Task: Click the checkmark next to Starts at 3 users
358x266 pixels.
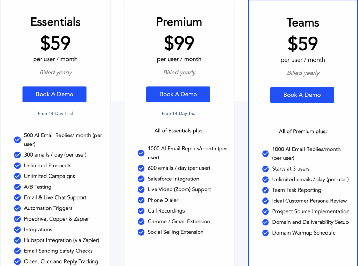Action: click(265, 169)
